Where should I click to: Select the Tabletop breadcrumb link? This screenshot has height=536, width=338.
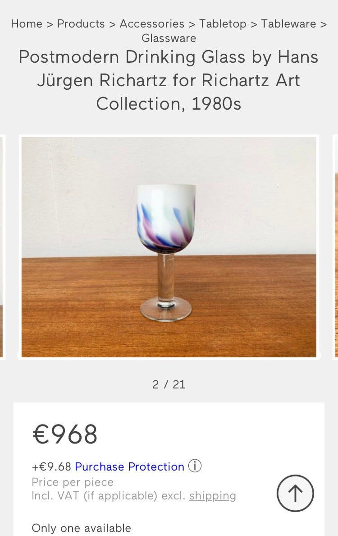[223, 24]
